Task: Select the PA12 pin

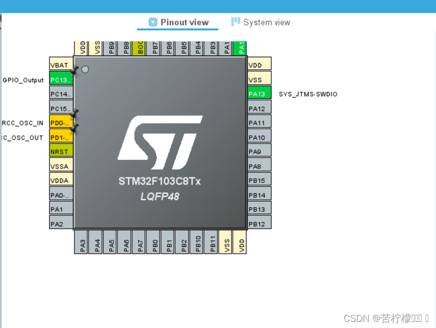Action: click(x=260, y=107)
